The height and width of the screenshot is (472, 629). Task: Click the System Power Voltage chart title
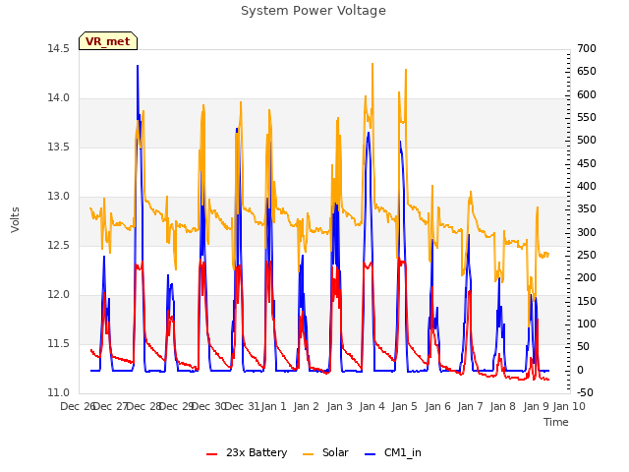[314, 11]
